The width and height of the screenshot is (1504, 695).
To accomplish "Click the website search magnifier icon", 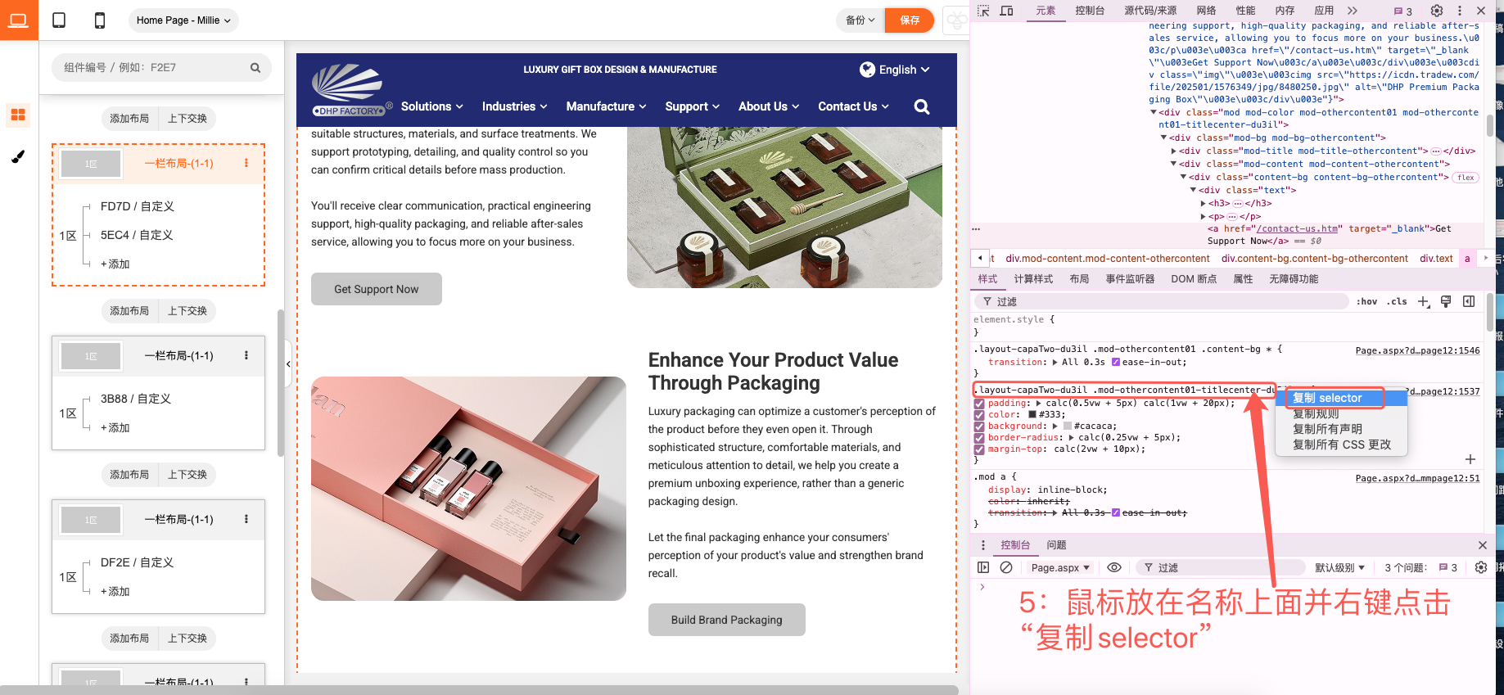I will pos(921,107).
